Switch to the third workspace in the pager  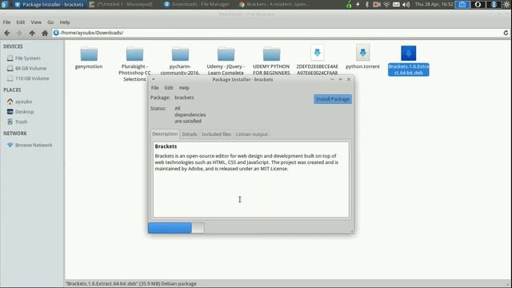coord(494,5)
